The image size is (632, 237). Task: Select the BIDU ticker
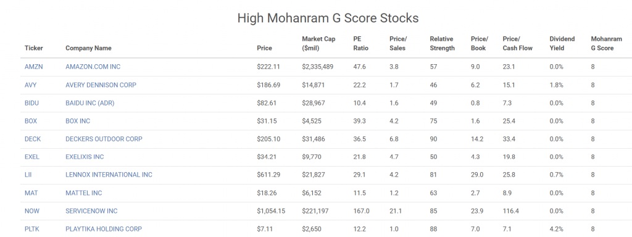click(x=32, y=103)
